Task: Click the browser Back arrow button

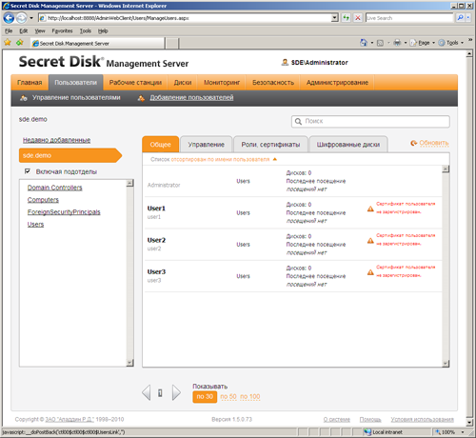Action: 9,18
